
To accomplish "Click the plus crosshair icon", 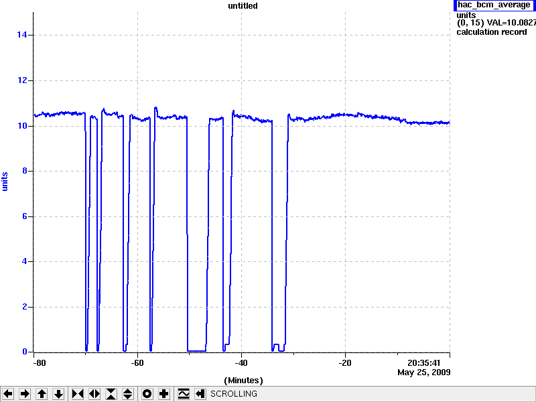I will click(x=163, y=394).
